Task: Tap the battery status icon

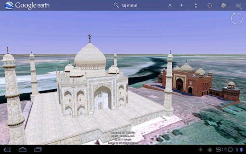Action: (242, 150)
